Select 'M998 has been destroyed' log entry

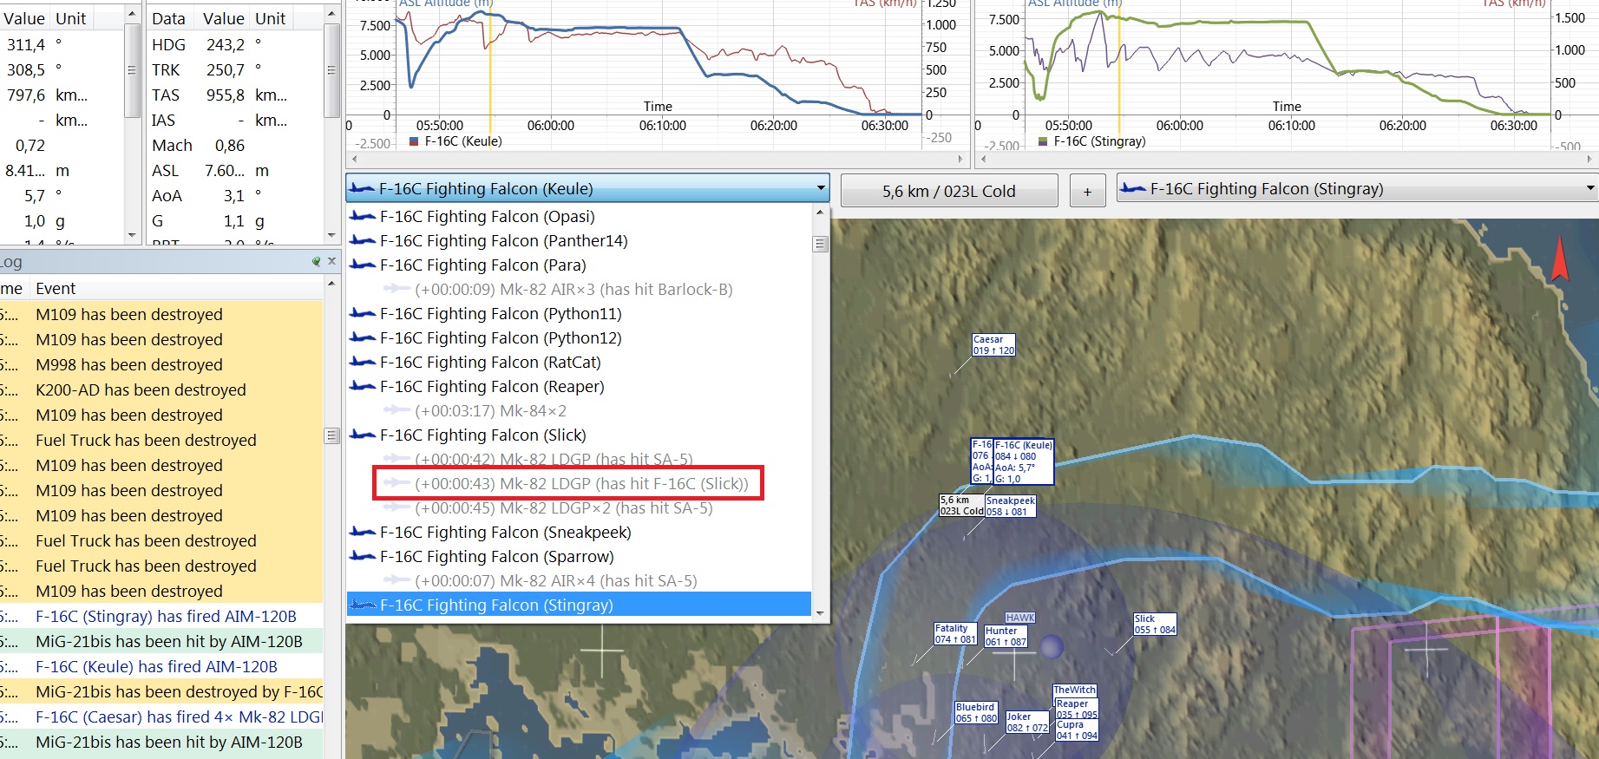[x=161, y=364]
